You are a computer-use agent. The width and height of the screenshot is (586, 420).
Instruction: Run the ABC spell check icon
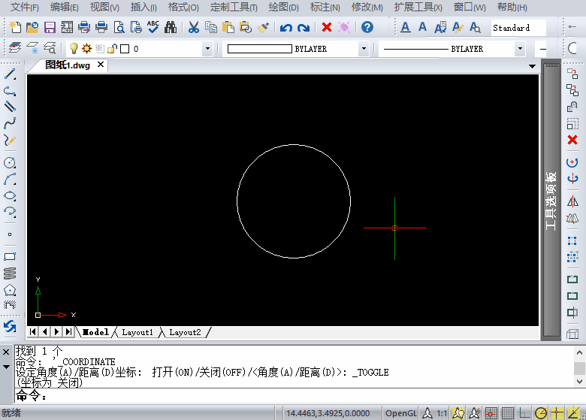(153, 27)
